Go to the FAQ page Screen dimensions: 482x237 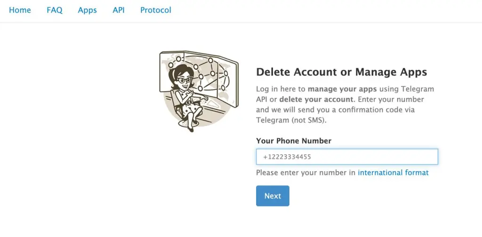[55, 10]
